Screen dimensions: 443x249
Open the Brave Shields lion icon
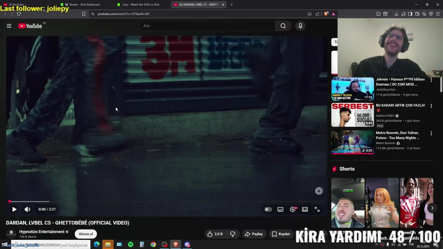(326, 14)
